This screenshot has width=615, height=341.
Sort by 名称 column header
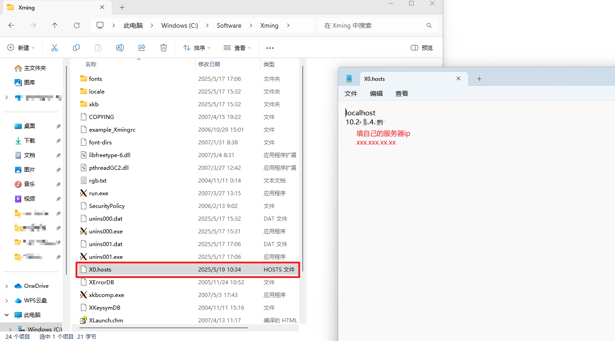[x=91, y=64]
